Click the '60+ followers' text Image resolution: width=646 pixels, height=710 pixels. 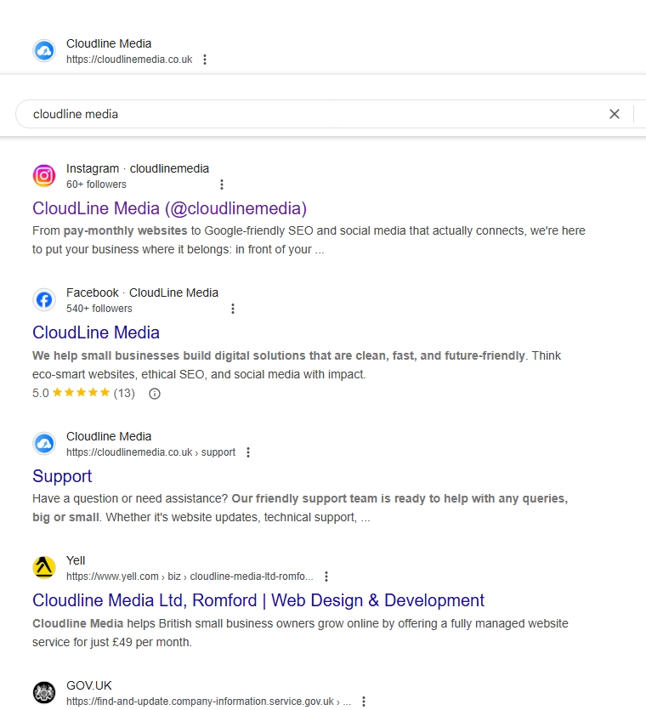pyautogui.click(x=96, y=185)
